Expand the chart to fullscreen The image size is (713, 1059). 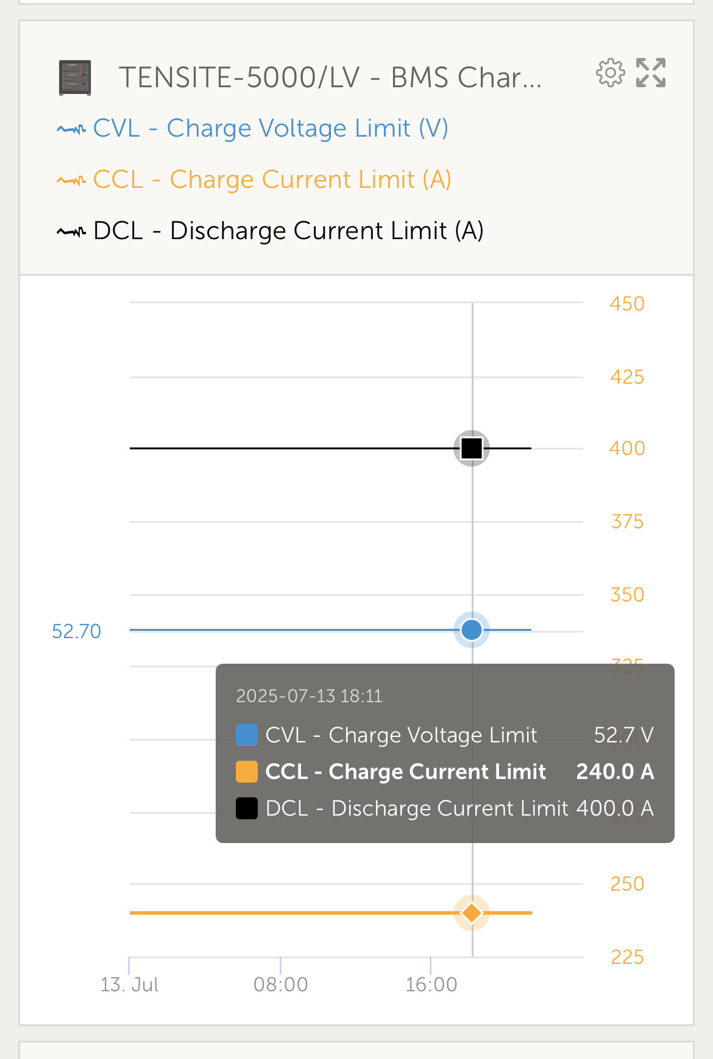click(651, 73)
